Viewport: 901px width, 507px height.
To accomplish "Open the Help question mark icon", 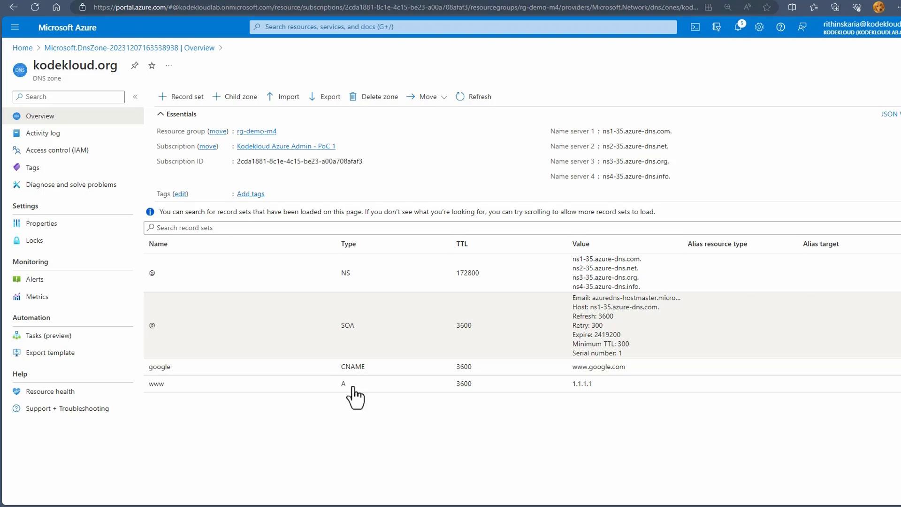I will (780, 27).
